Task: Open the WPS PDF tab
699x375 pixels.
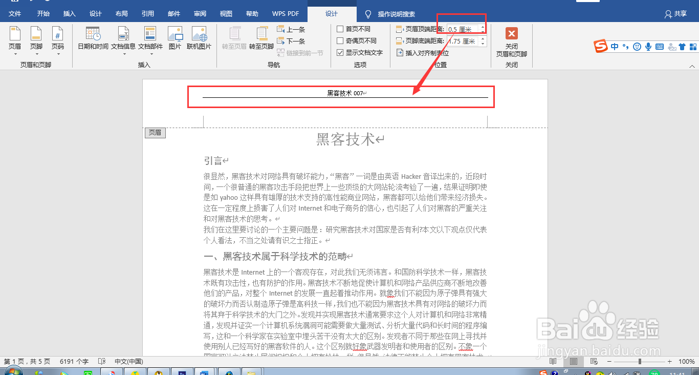Action: [x=286, y=14]
